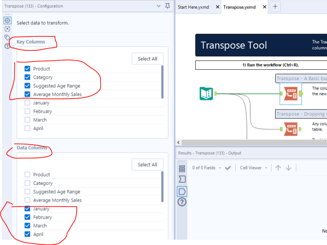
Task: Click output anchor of second Transpose tool
Action: (x=300, y=129)
